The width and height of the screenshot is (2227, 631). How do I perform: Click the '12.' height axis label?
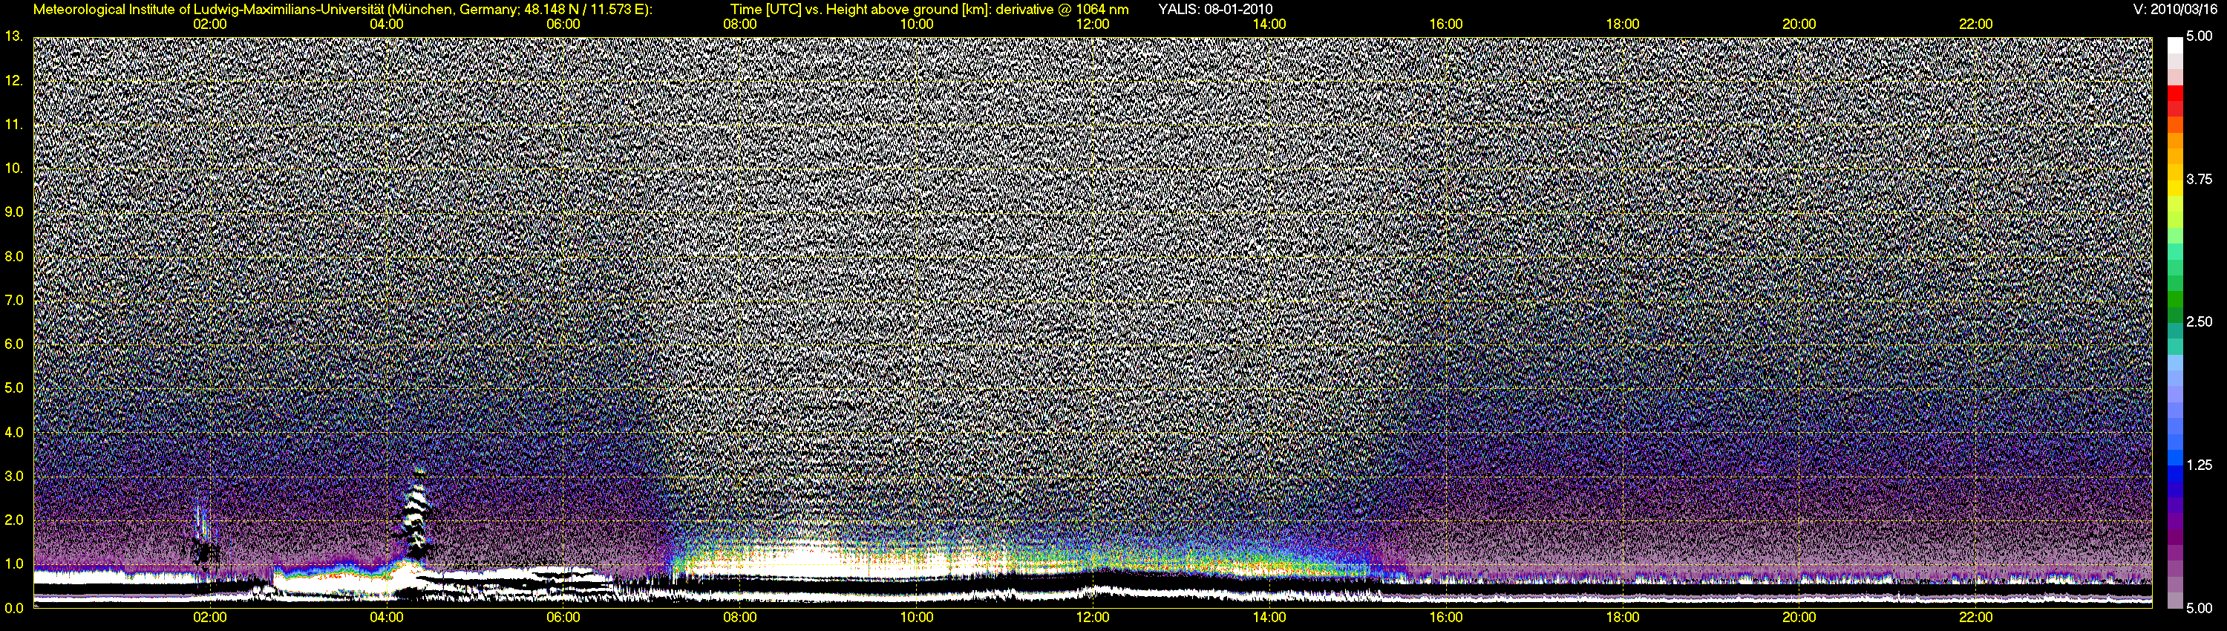[14, 80]
